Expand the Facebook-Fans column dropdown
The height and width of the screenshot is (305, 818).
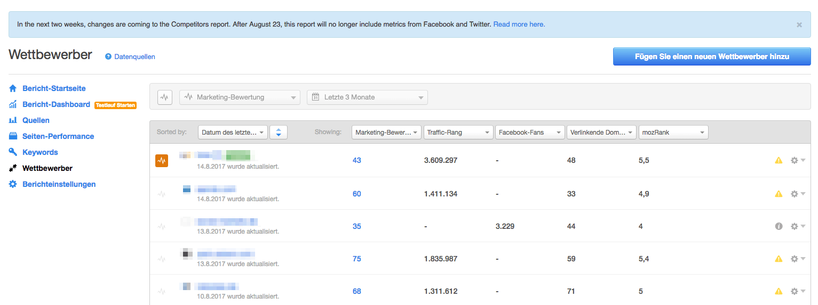tap(530, 132)
